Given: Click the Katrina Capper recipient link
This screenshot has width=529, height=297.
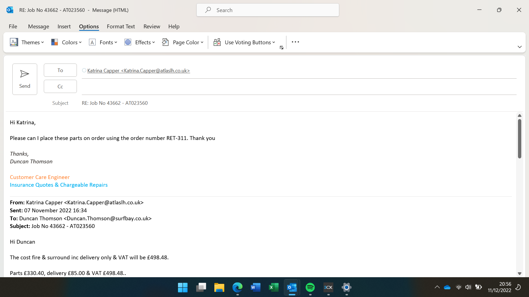Looking at the screenshot, I should [139, 71].
